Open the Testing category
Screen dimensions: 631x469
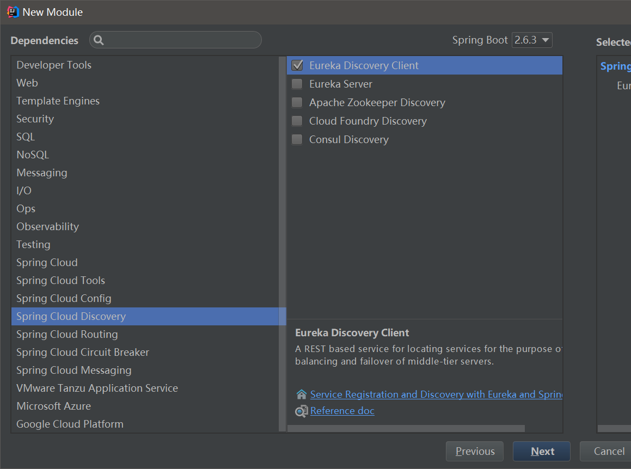pyautogui.click(x=145, y=244)
